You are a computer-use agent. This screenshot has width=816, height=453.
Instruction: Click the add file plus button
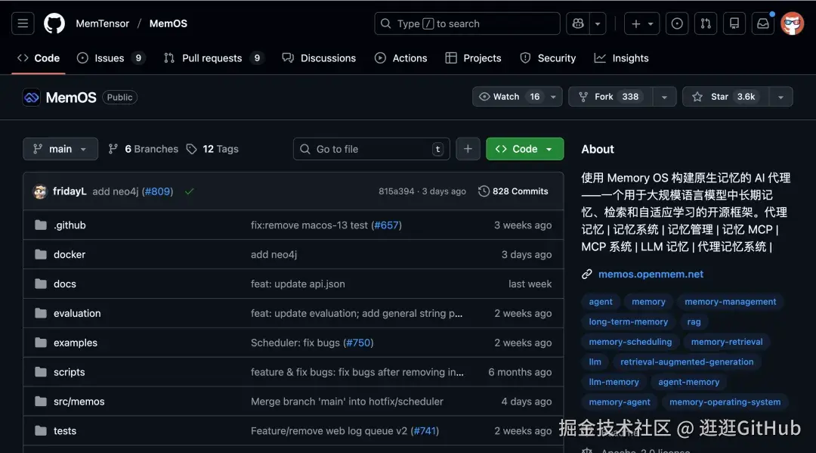(468, 149)
